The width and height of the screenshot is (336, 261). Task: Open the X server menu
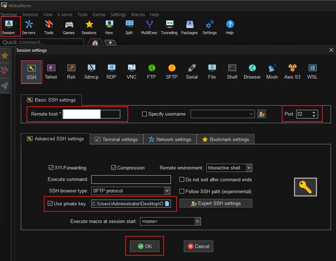[65, 15]
